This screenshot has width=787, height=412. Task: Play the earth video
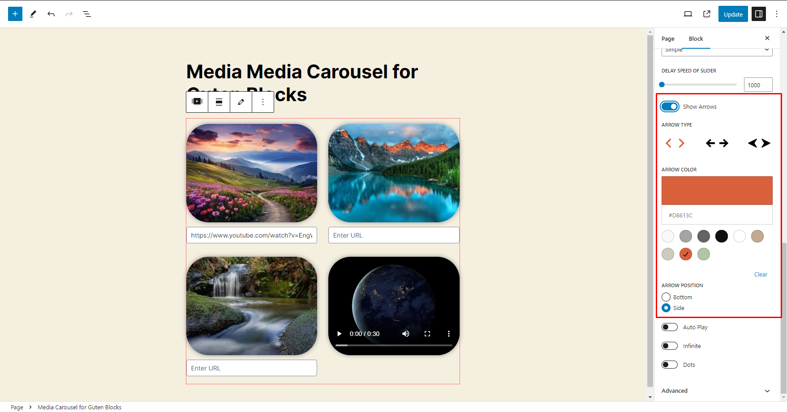340,334
